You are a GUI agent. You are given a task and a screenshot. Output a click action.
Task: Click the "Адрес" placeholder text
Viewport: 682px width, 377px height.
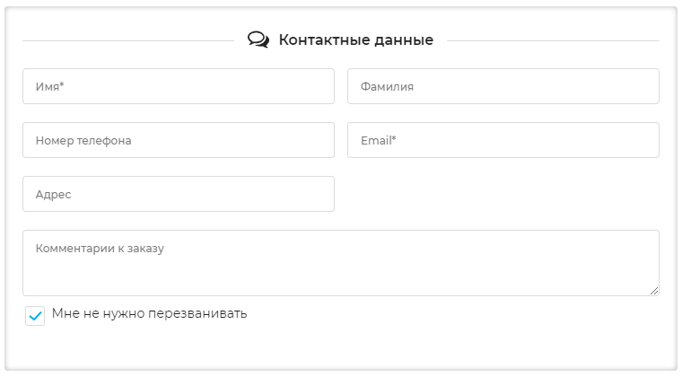point(53,195)
